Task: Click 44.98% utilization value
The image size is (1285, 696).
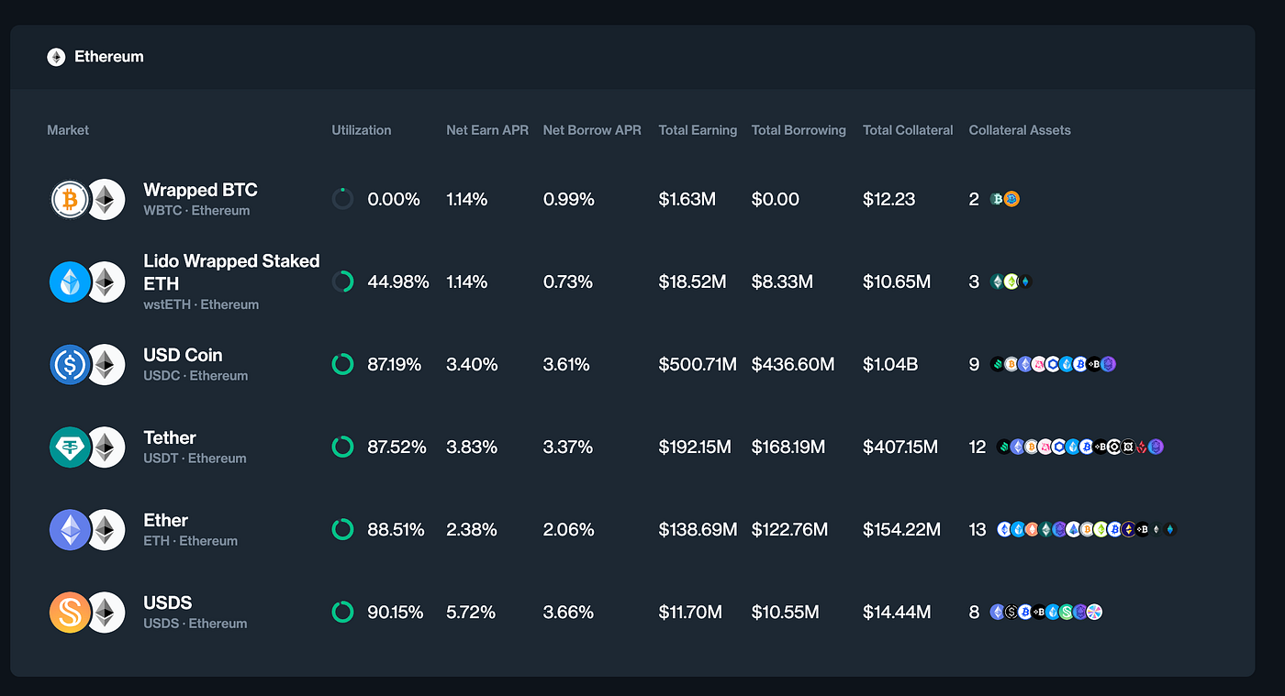Action: click(x=398, y=282)
